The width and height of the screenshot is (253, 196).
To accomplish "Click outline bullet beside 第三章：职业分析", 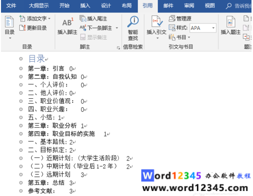I will tap(21, 126).
